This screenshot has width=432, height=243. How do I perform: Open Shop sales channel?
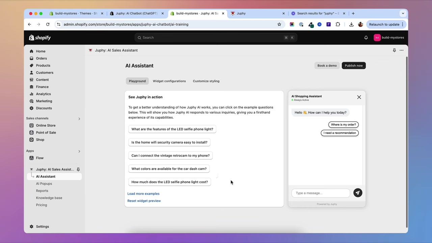[x=40, y=139]
